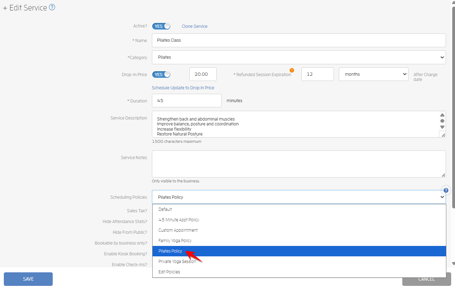The width and height of the screenshot is (455, 289).
Task: Click the minutes label beside Duration
Action: (234, 100)
